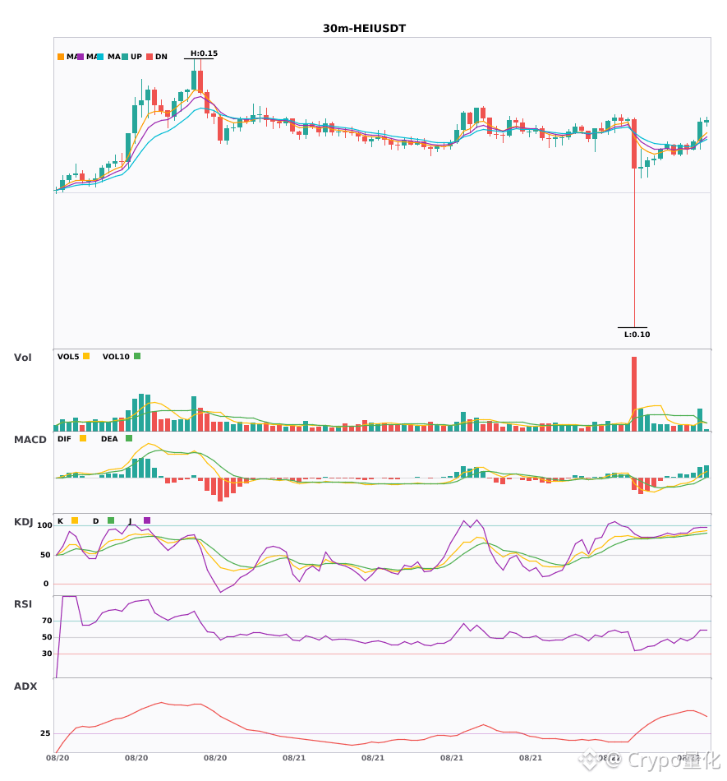Click the cyan MA legend swatch
Viewport: 727px width, 781px height.
tap(100, 57)
